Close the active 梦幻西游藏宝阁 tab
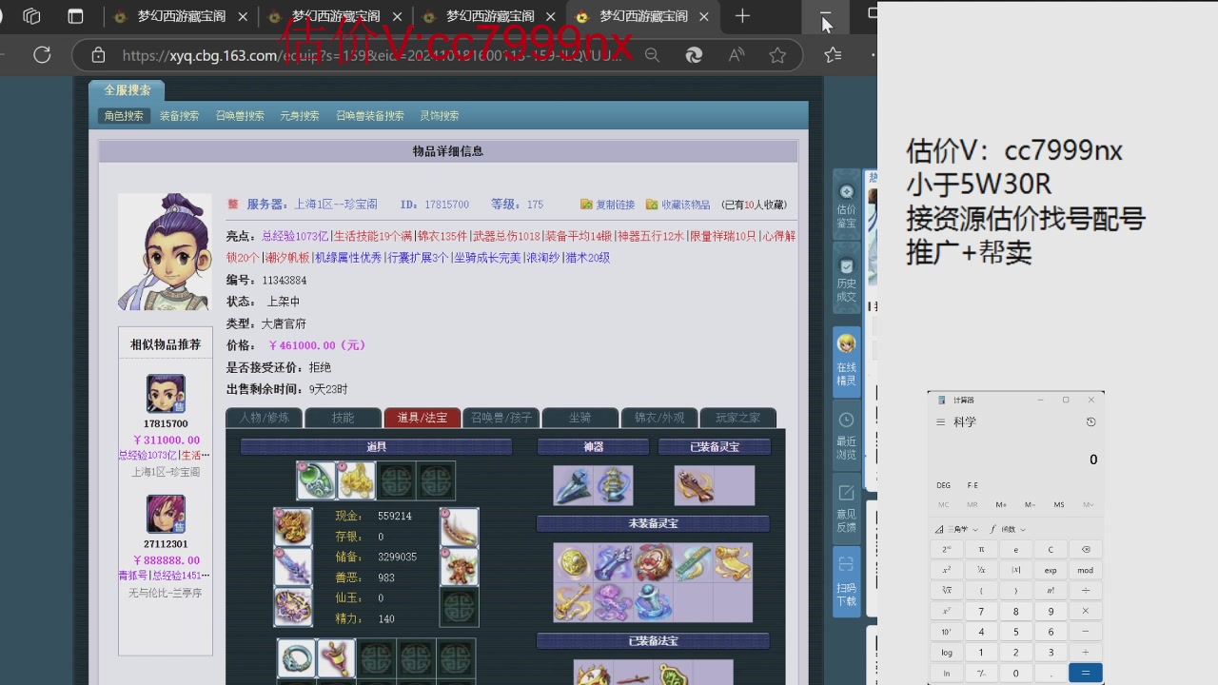Screen dimensions: 1218x685 [x=704, y=16]
